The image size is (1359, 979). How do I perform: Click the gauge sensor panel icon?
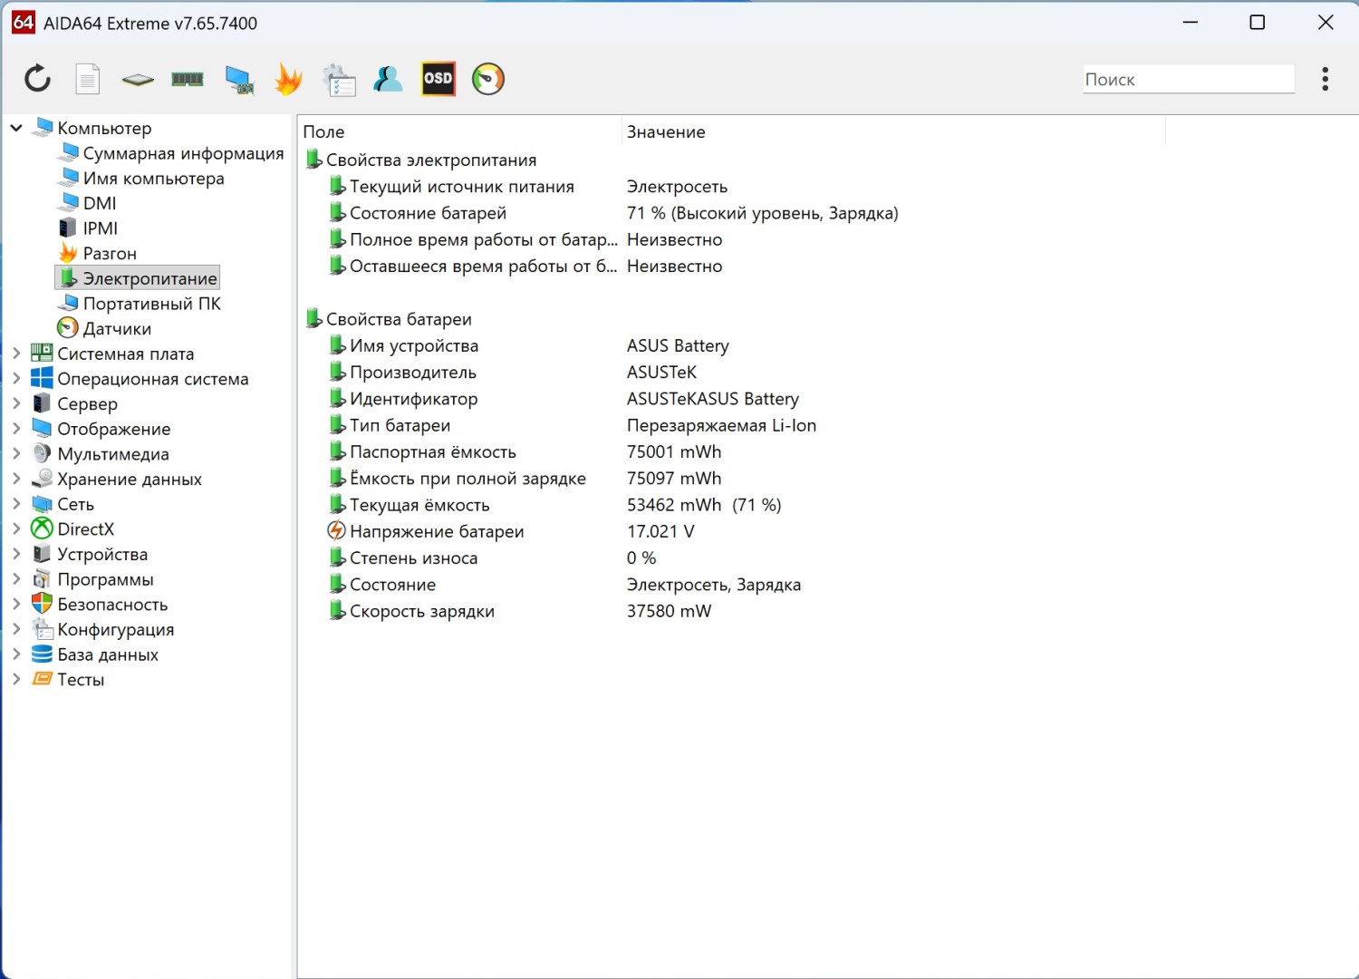coord(488,79)
